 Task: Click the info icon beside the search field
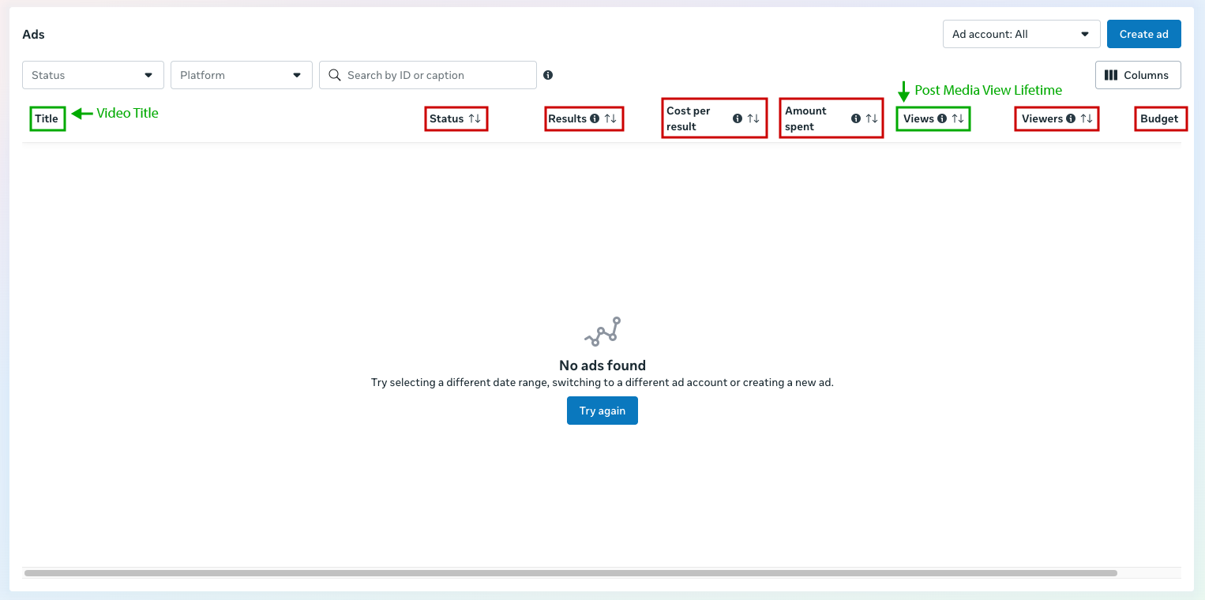pyautogui.click(x=548, y=75)
